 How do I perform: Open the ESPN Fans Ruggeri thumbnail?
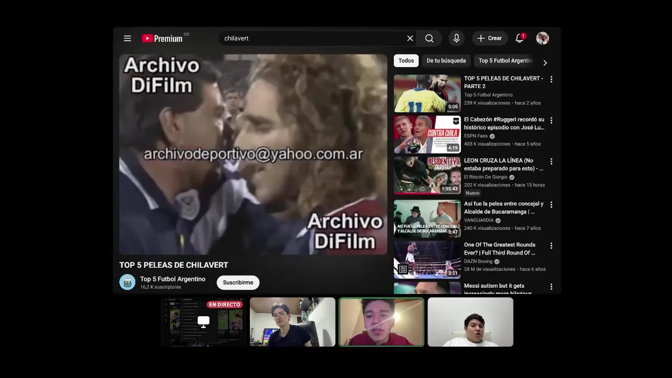tap(427, 134)
